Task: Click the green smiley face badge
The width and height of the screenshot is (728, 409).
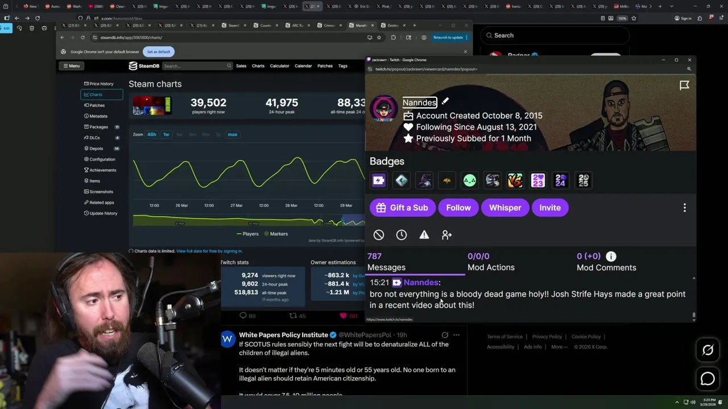Action: [470, 181]
